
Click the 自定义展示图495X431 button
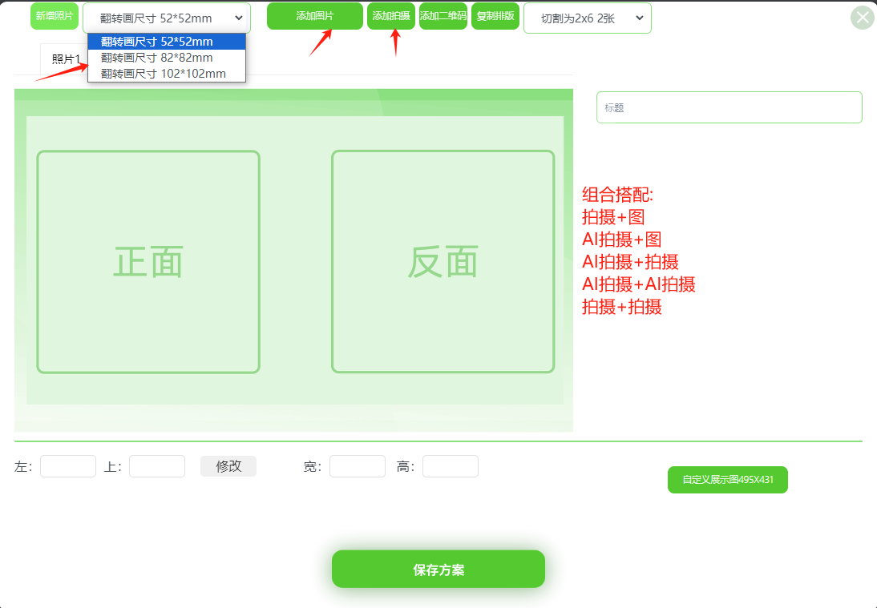pyautogui.click(x=728, y=480)
